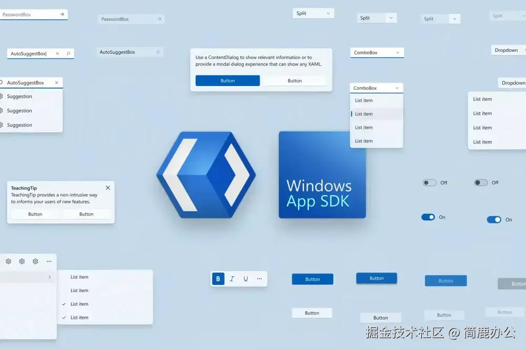Open the closed ComboBox above the expanded one

click(x=377, y=53)
